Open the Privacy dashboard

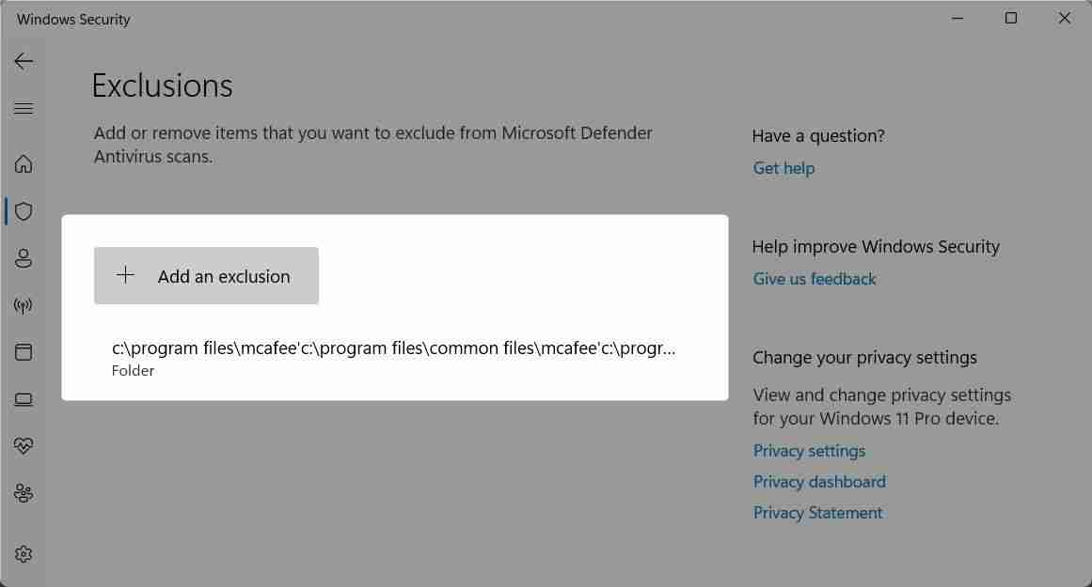819,481
